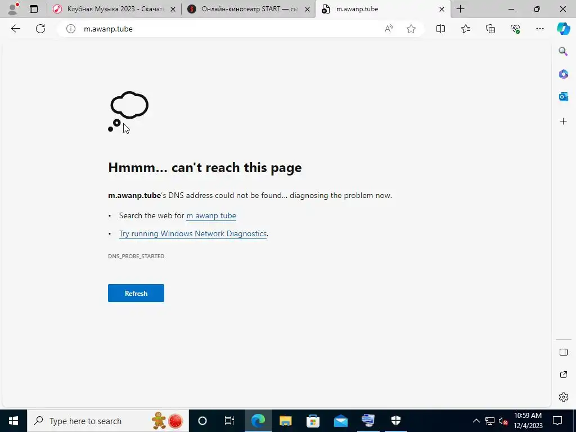Click the blue Refresh button
Image resolution: width=576 pixels, height=432 pixels.
136,293
